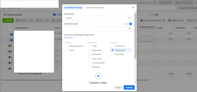The image size is (197, 92).
Task: Open the Buying Type Auction dropdown
Action: coord(98,18)
